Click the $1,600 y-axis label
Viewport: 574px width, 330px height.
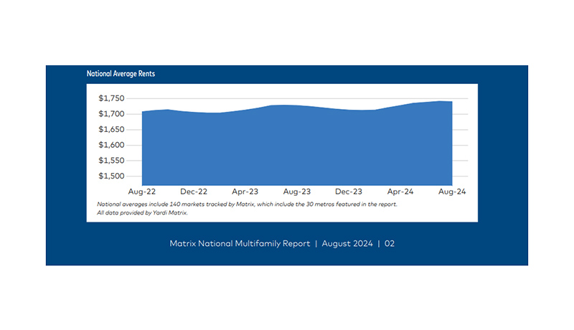tap(112, 145)
